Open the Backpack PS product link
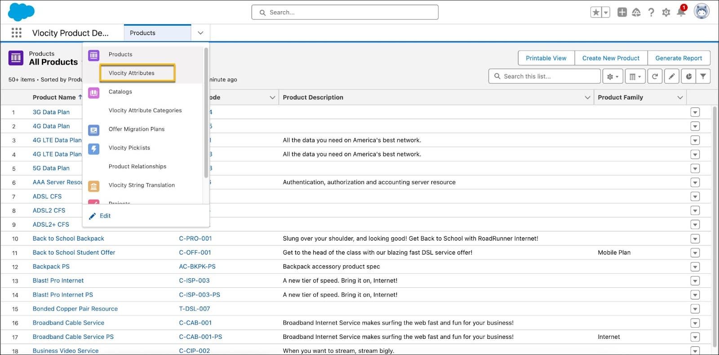This screenshot has width=719, height=355. 51,267
